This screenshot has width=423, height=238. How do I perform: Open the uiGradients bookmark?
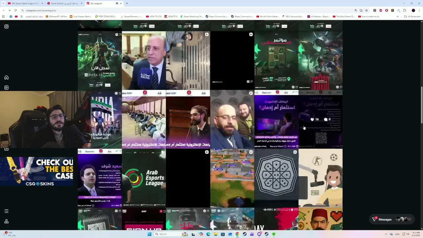click(319, 16)
